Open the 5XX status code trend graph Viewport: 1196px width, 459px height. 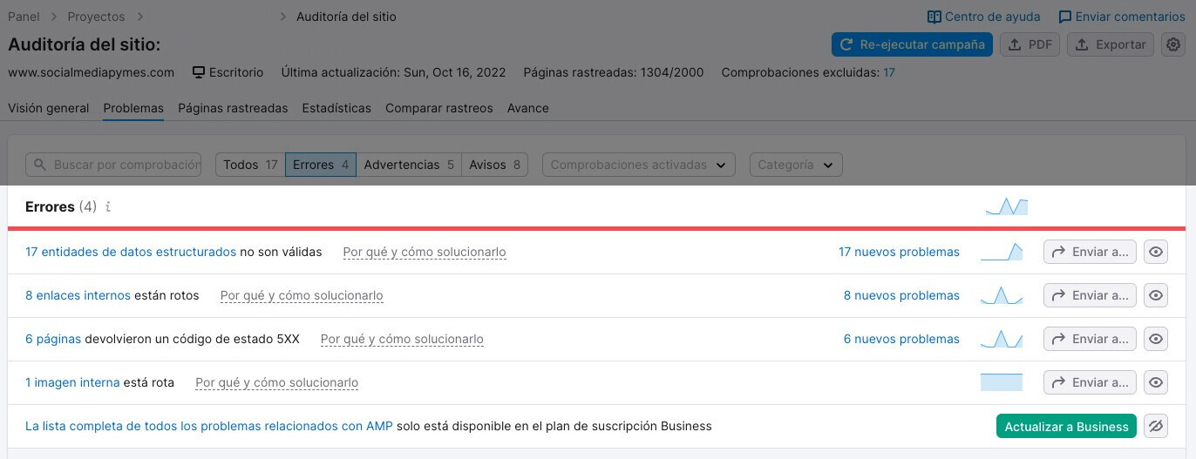click(1002, 339)
